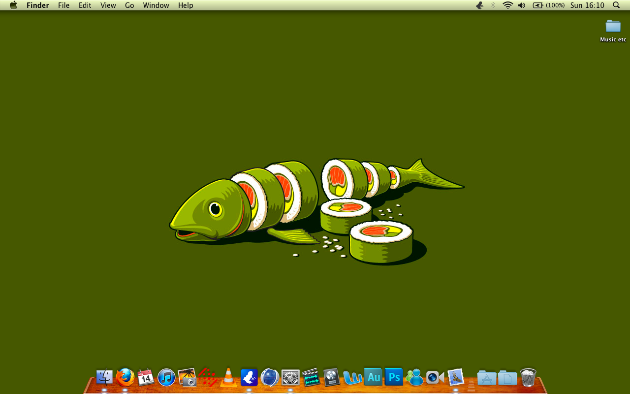Screen dimensions: 630x394
Task: Open System Preferences gear icon
Action: point(290,378)
